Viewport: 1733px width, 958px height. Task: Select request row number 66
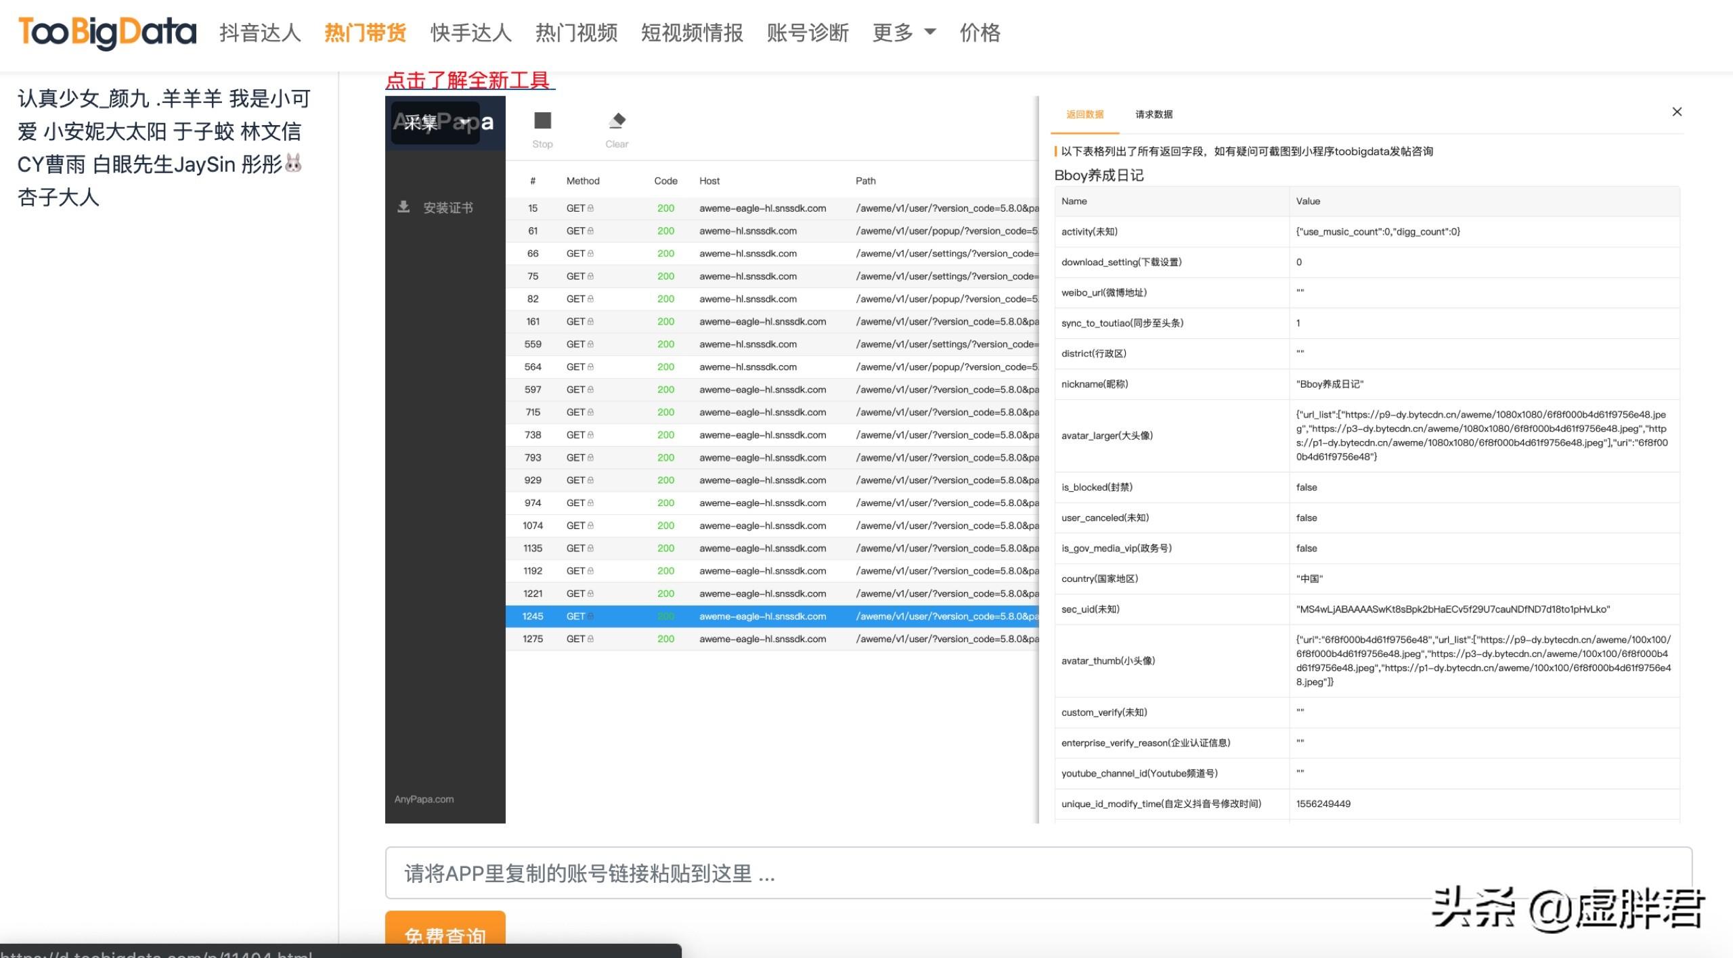click(x=772, y=254)
